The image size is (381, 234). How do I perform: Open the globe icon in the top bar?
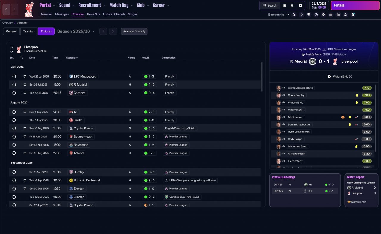click(292, 5)
